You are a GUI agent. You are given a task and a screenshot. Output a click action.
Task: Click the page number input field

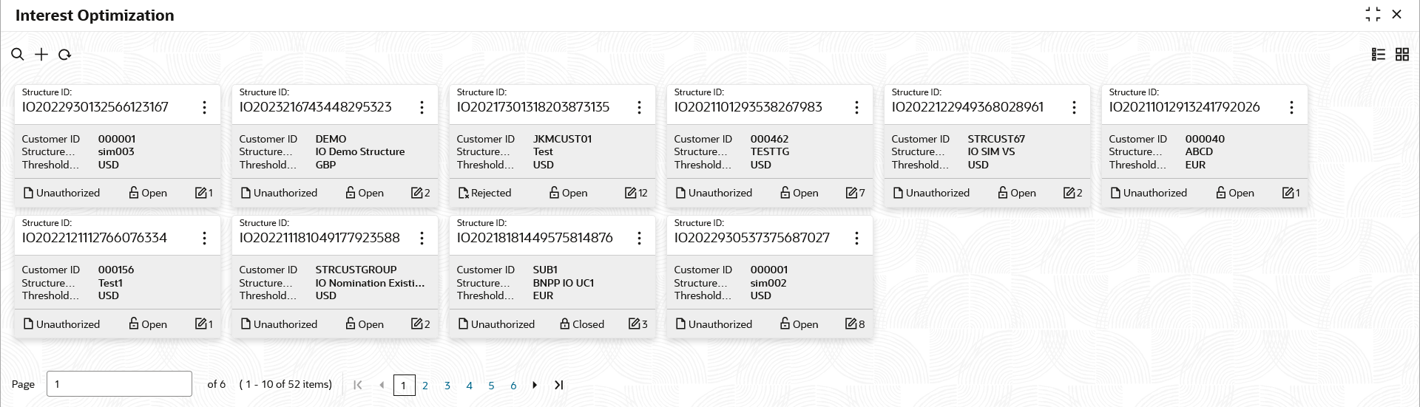pos(119,384)
